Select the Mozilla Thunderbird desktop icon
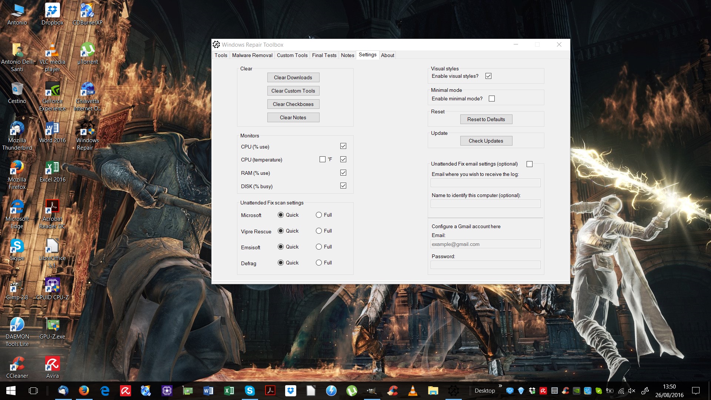Screen dimensions: 711x400 [x=17, y=136]
